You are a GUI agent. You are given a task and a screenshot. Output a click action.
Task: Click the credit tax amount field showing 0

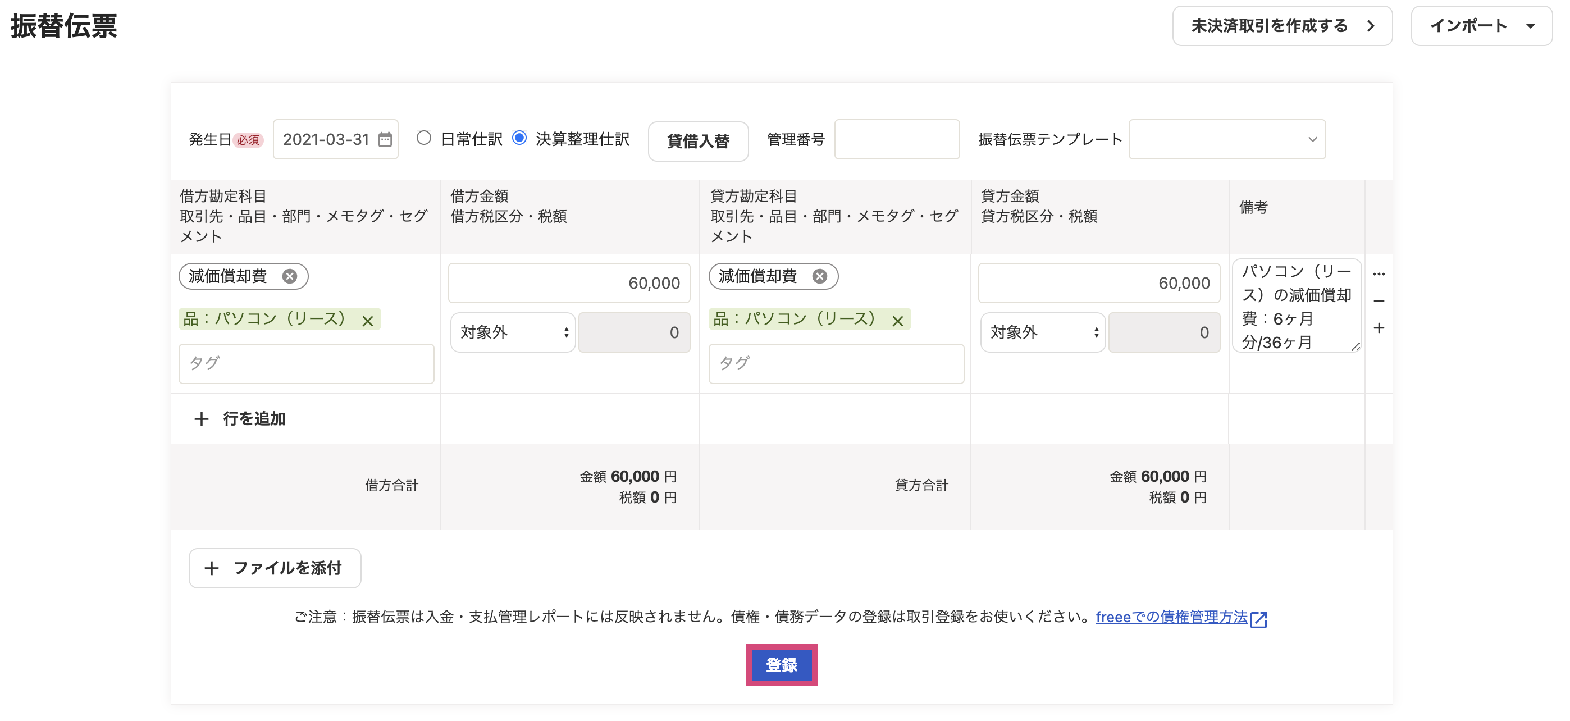point(1165,333)
